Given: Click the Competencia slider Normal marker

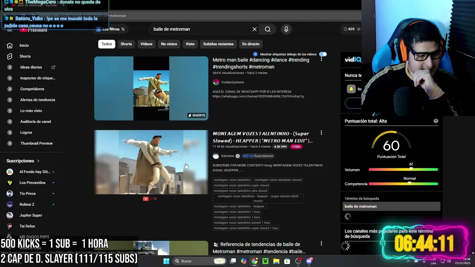Looking at the screenshot, I should pos(409,183).
